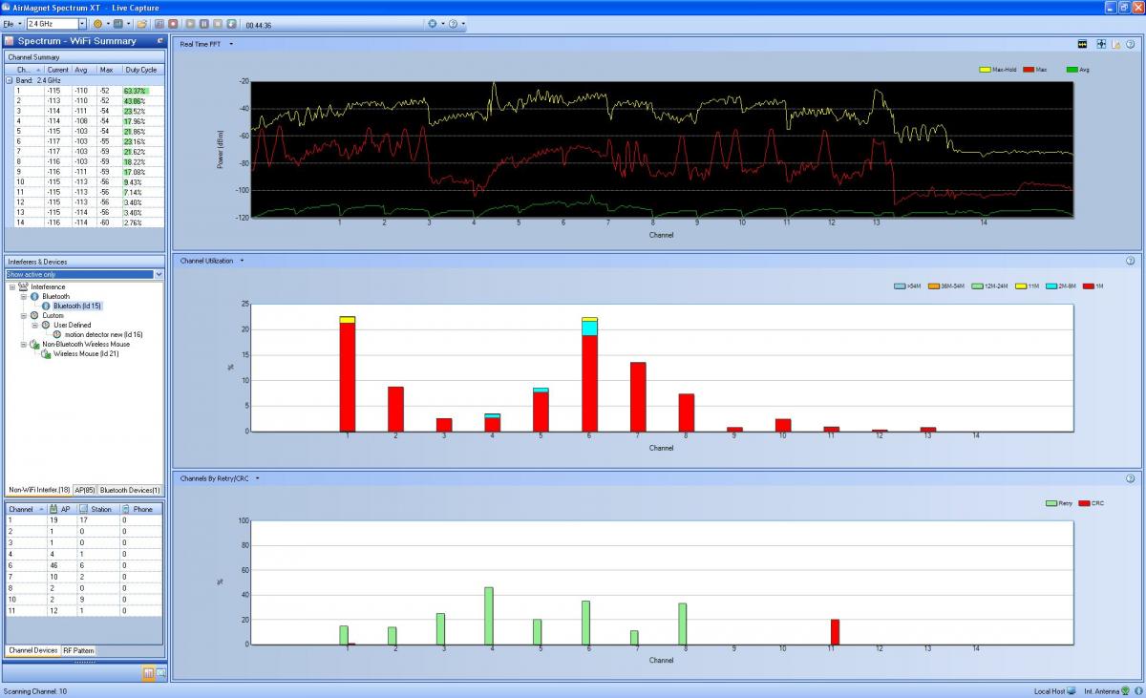Viewport: 1146px width, 698px height.
Task: Open the Show active only dropdown
Action: (x=159, y=274)
